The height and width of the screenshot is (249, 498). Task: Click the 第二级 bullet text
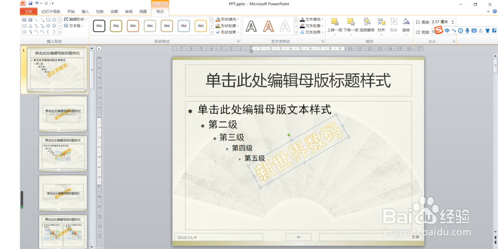tap(223, 124)
